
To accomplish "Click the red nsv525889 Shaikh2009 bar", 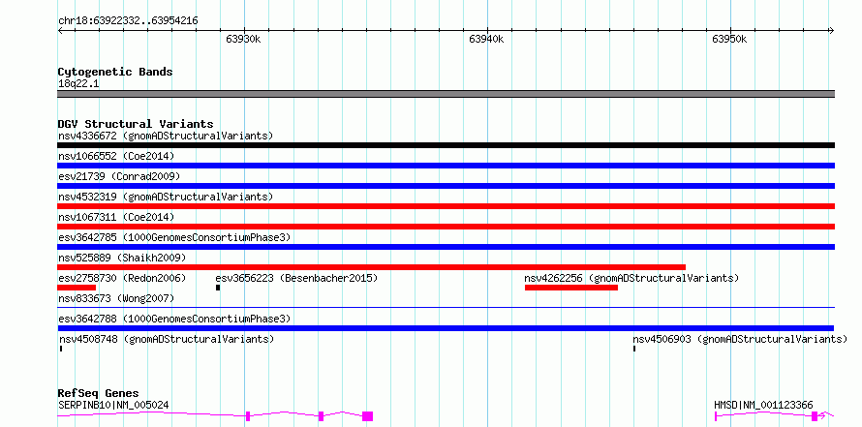I will coord(372,267).
